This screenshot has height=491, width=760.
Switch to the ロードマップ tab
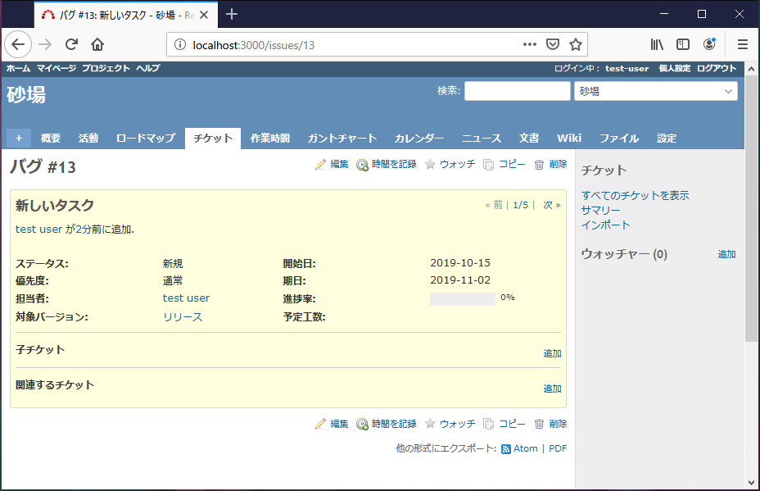[146, 139]
